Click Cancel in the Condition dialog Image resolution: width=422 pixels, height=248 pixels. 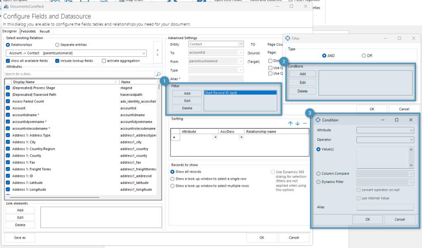[x=400, y=219]
